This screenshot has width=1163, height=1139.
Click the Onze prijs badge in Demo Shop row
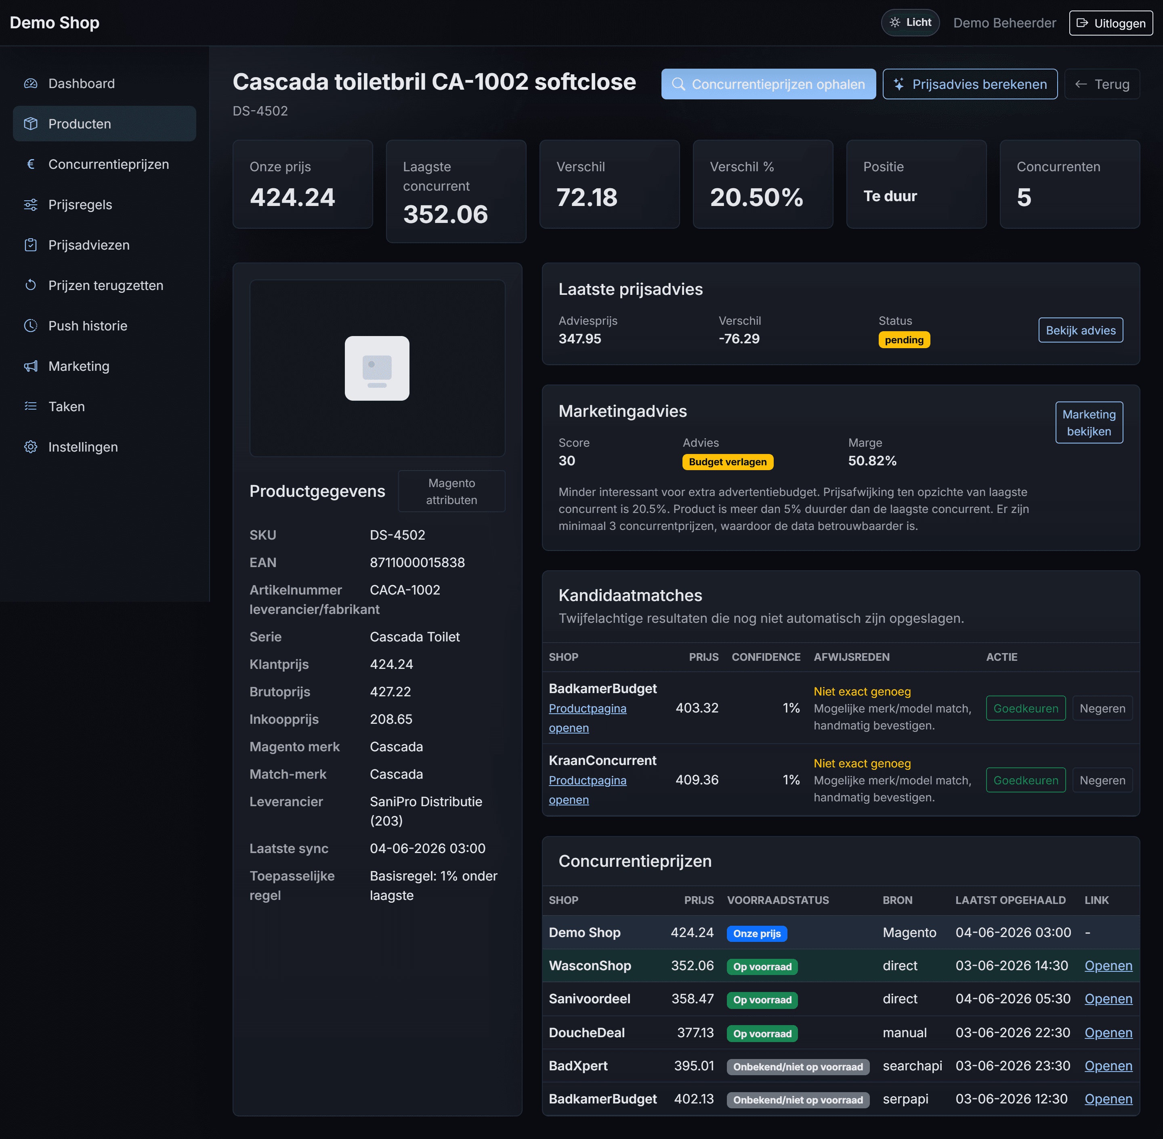point(756,933)
